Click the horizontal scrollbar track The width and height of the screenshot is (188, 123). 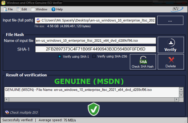pos(92,99)
